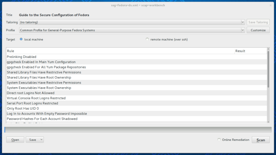The image size is (276, 155).
Task: Select "Log In to Accounts With Empty Password Impossible"
Action: (137, 114)
